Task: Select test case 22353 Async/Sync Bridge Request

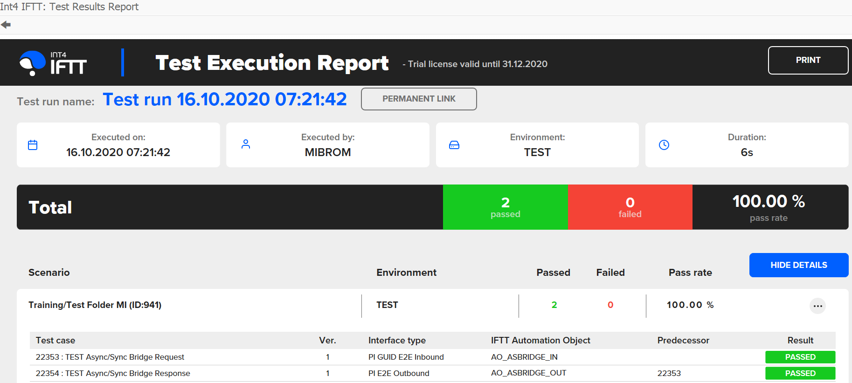Action: click(110, 357)
